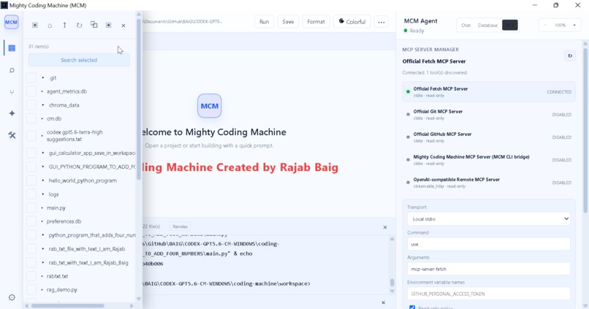Increase zoom with the plus button
This screenshot has height=309, width=589.
coord(574,25)
